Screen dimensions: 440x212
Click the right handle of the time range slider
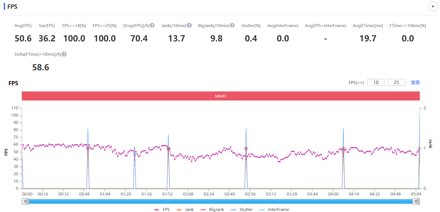416,201
